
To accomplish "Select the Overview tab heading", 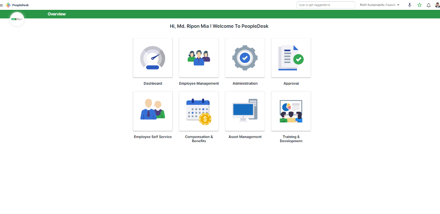I will [x=57, y=14].
